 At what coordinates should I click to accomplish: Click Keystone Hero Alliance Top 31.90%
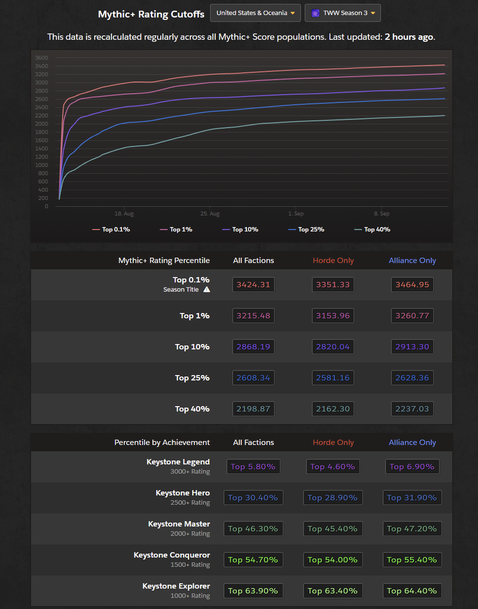412,498
